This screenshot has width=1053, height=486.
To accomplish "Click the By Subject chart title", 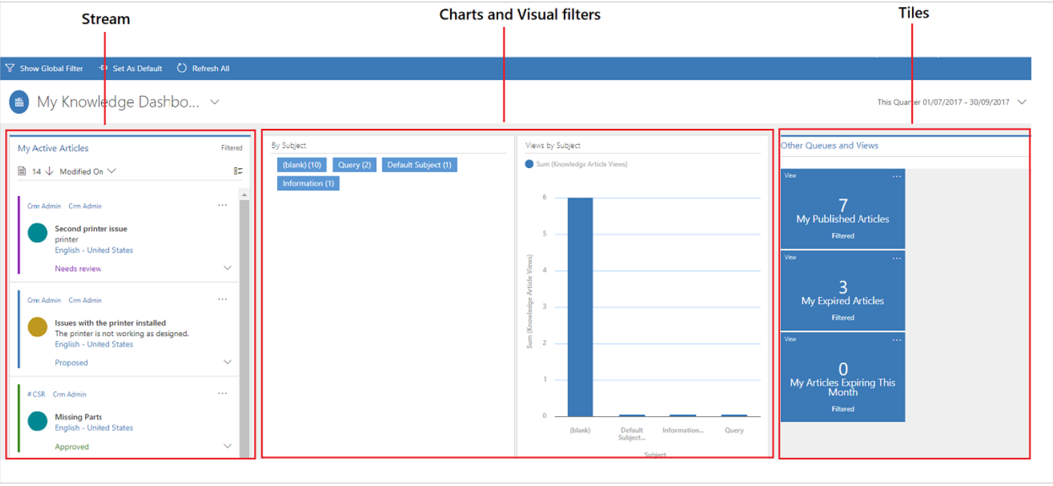I will click(x=289, y=146).
